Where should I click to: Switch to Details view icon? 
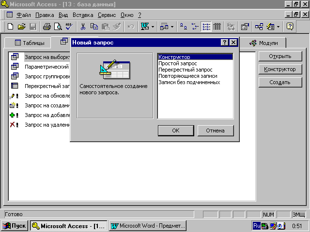[x=217, y=27]
